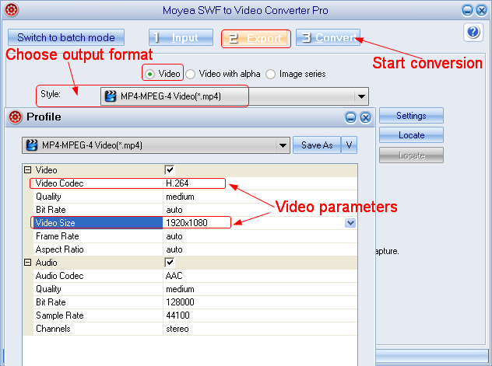492x366 pixels.
Task: Select the Sample Rate row label
Action: click(60, 315)
